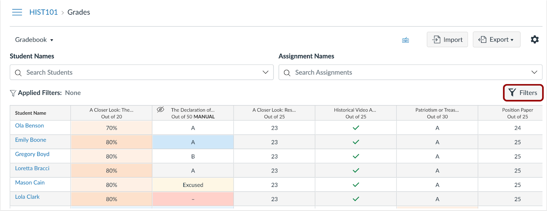
Task: Expand the Search Students dropdown arrow
Action: coord(265,72)
